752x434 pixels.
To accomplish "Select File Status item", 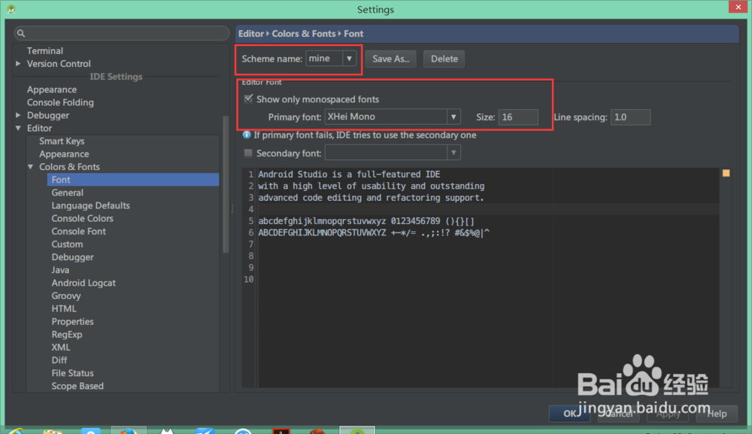I will [72, 373].
